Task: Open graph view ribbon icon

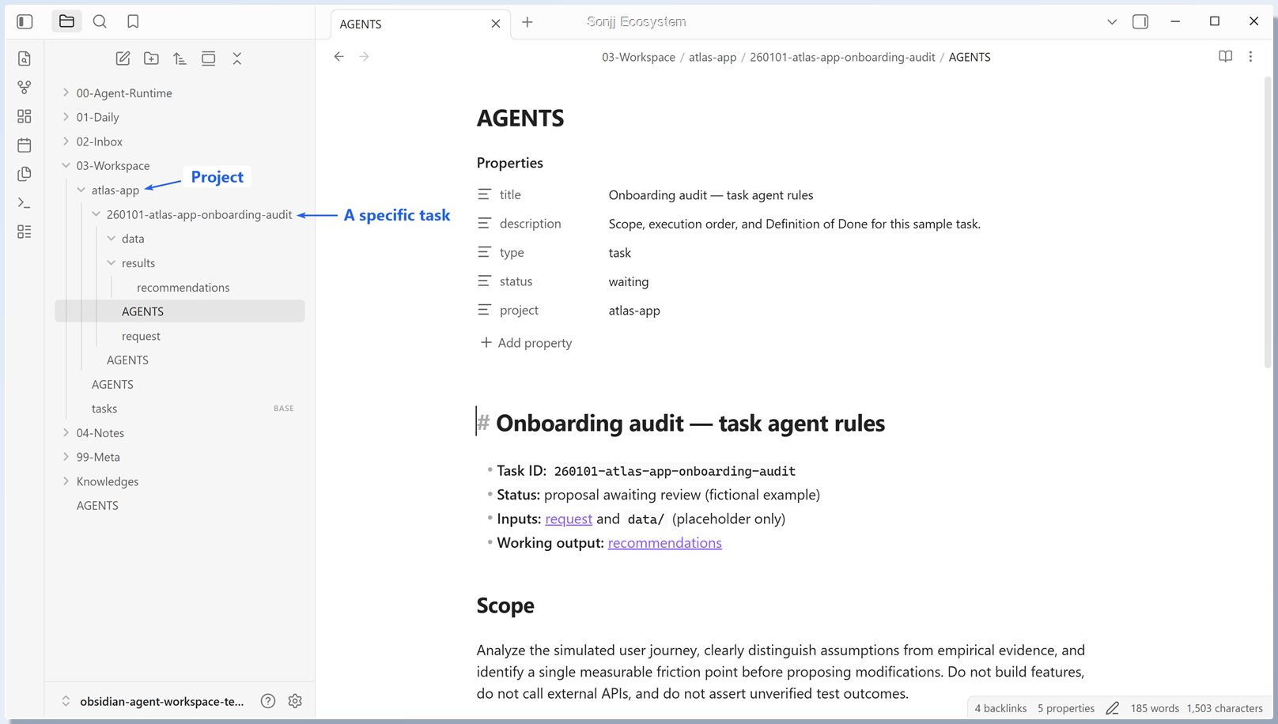Action: pyautogui.click(x=25, y=87)
